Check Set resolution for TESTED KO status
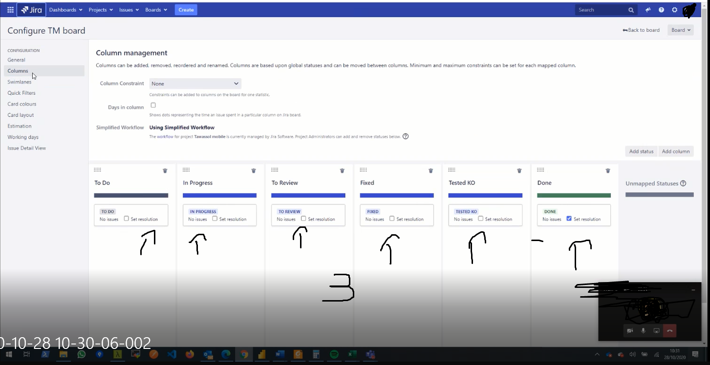Viewport: 710px width, 365px height. (x=480, y=219)
